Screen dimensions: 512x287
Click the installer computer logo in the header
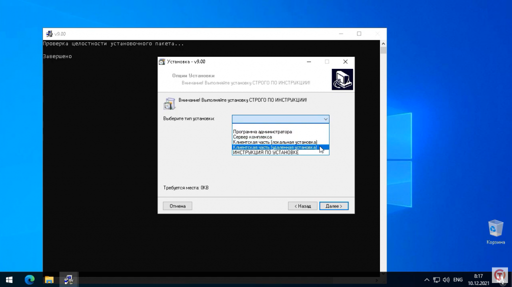[342, 79]
